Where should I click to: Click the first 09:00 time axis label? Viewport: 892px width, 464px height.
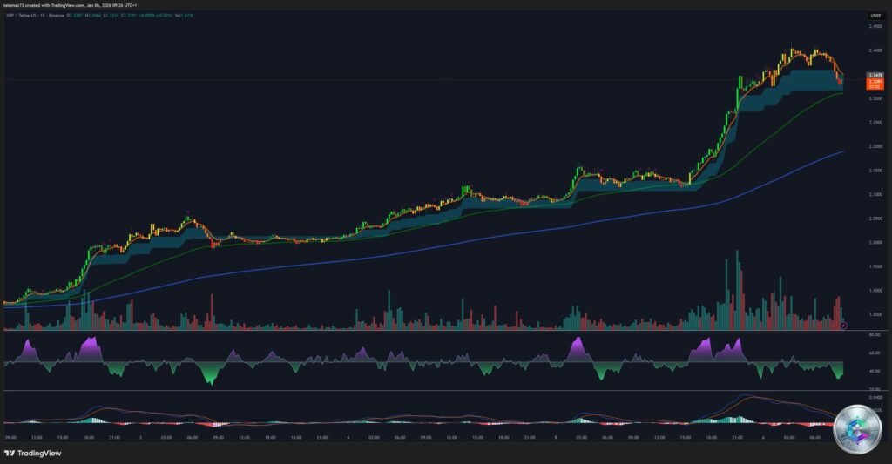pyautogui.click(x=10, y=438)
